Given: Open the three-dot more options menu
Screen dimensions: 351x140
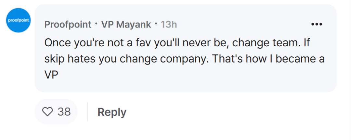Looking at the screenshot, I should [x=317, y=24].
